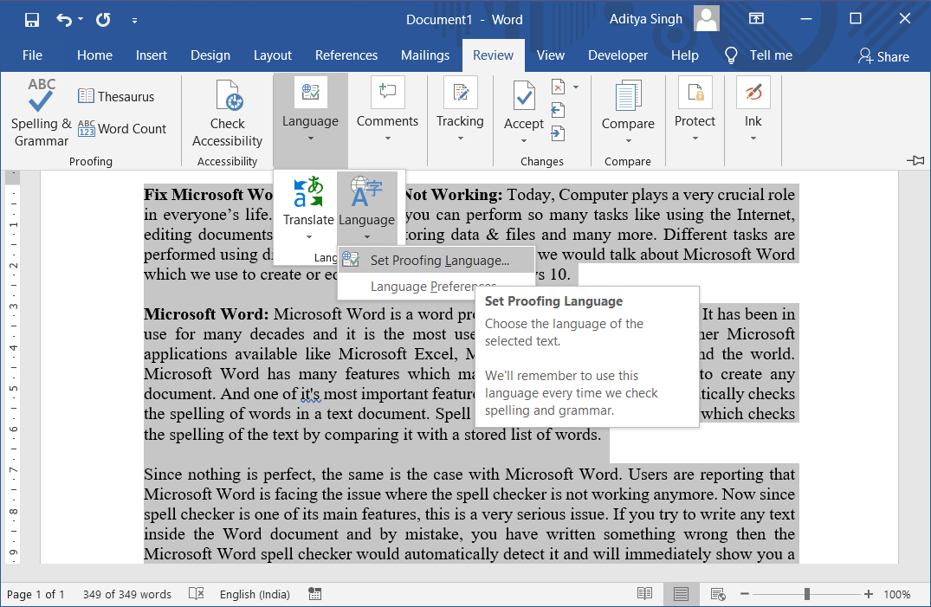Expand the Tracking options dropdown
This screenshot has width=931, height=607.
coord(460,137)
